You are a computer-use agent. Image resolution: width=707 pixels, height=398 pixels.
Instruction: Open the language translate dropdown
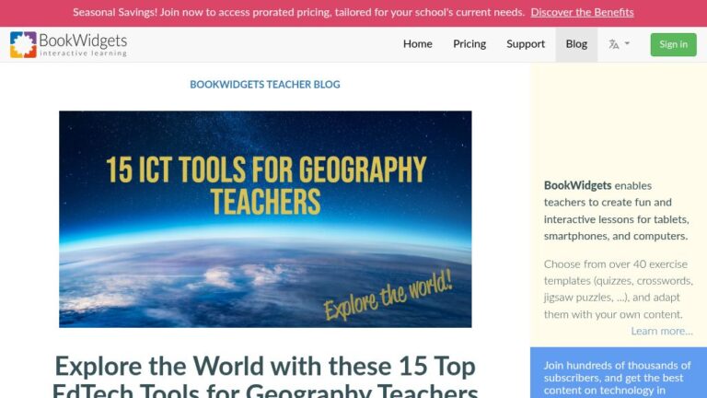[x=619, y=44]
